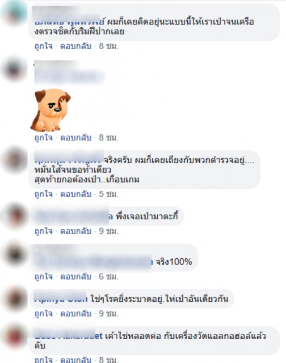Open the 6 ชม. timestamp link
This screenshot has height=363, width=286.
point(109,277)
